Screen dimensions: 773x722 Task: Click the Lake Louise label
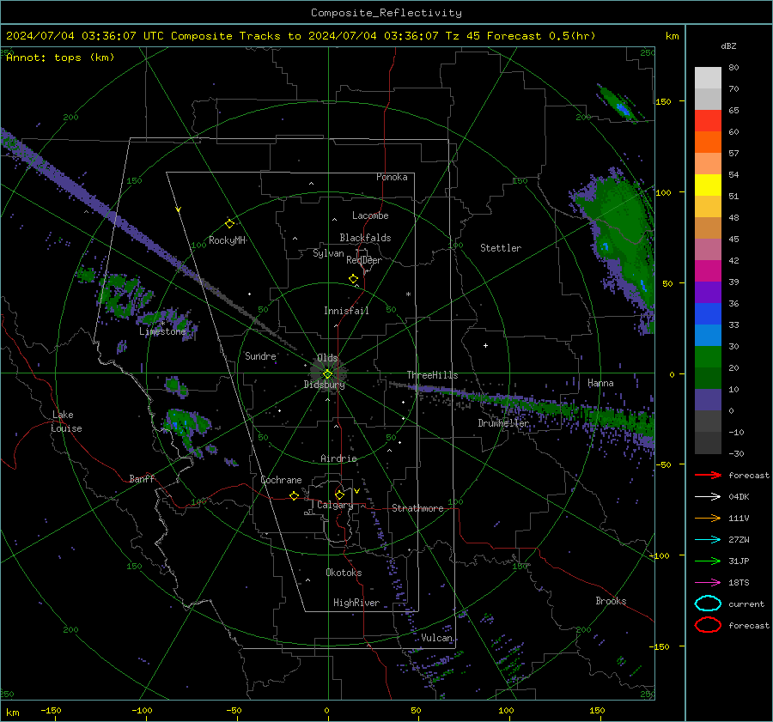(x=67, y=422)
